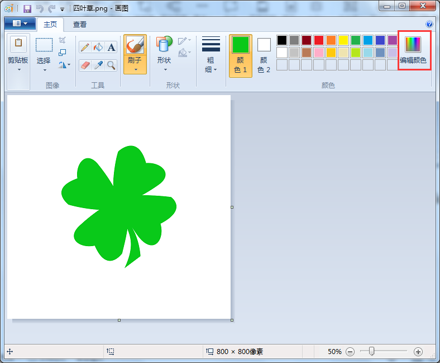Click the zoom slider handle
This screenshot has width=440, height=363.
click(371, 351)
